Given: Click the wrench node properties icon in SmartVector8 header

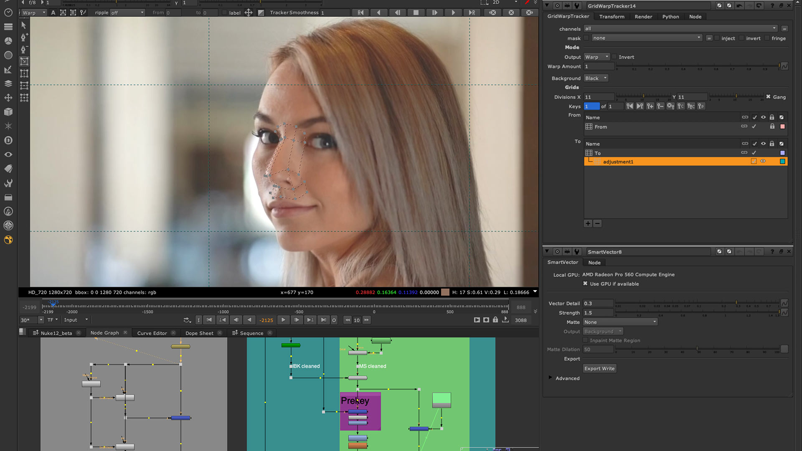Looking at the screenshot, I should pyautogui.click(x=577, y=251).
